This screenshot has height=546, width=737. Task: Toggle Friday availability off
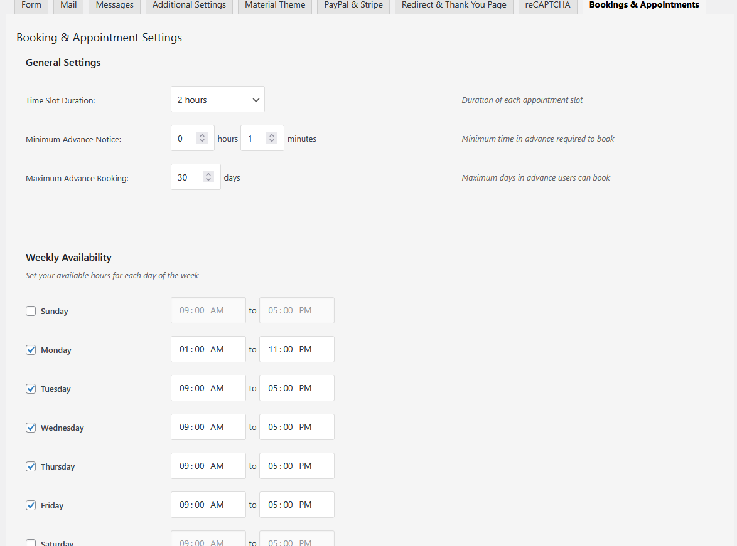tap(31, 505)
